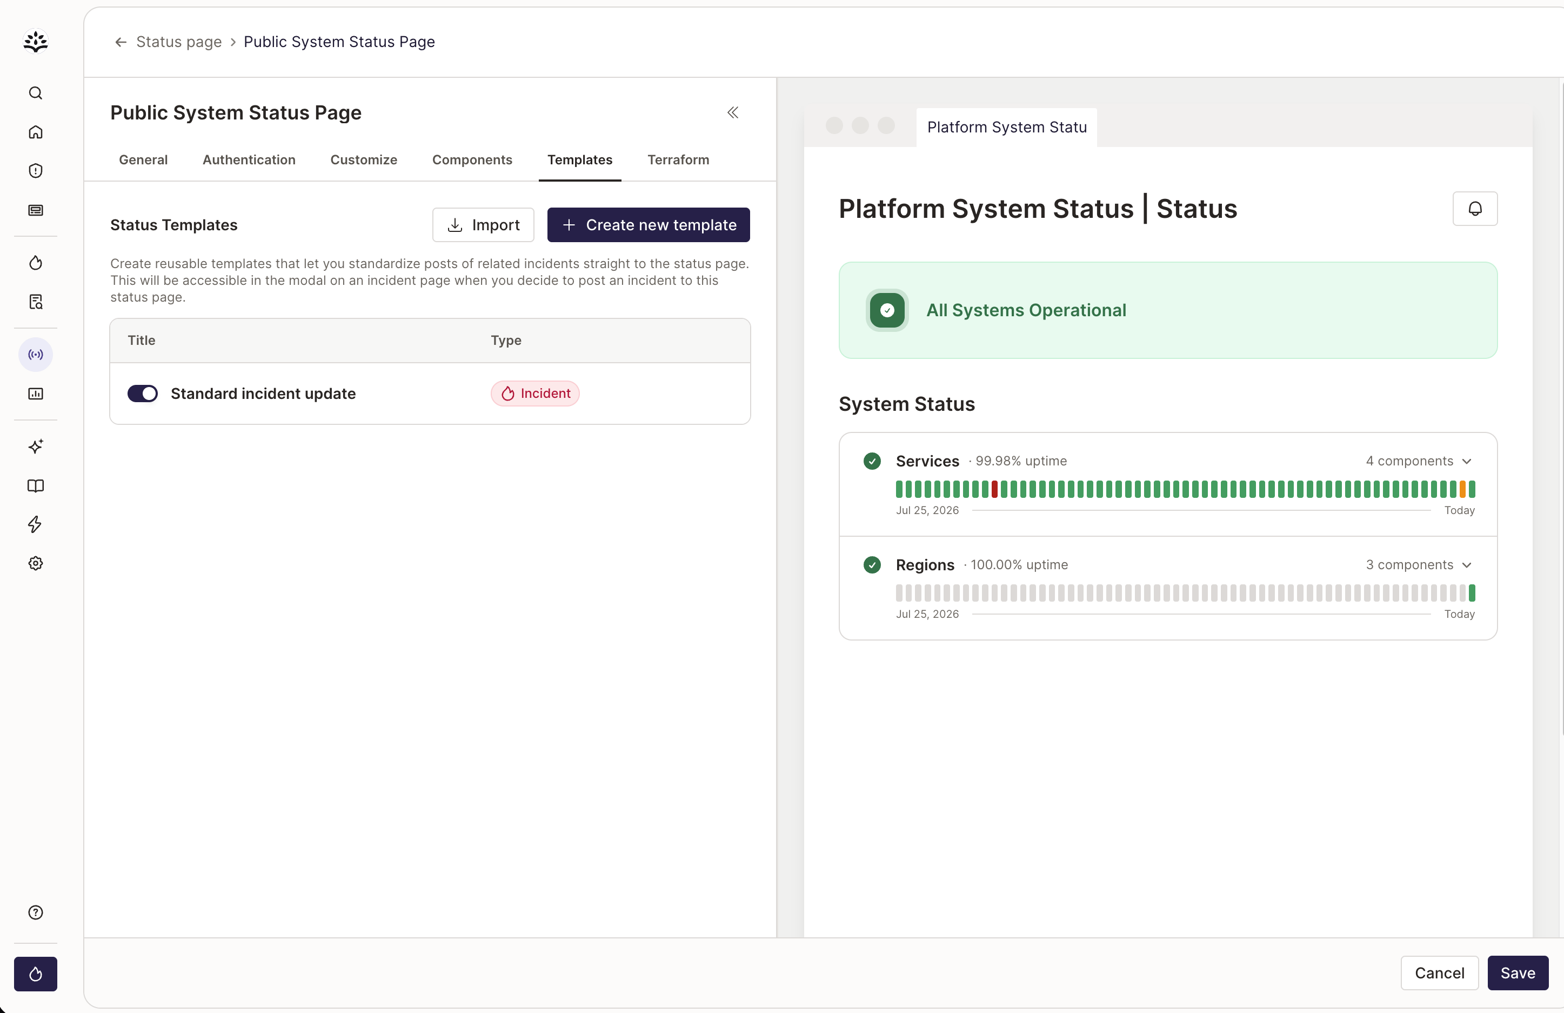Go to home icon in sidebar
Screen dimensions: 1564x1013
[36, 132]
